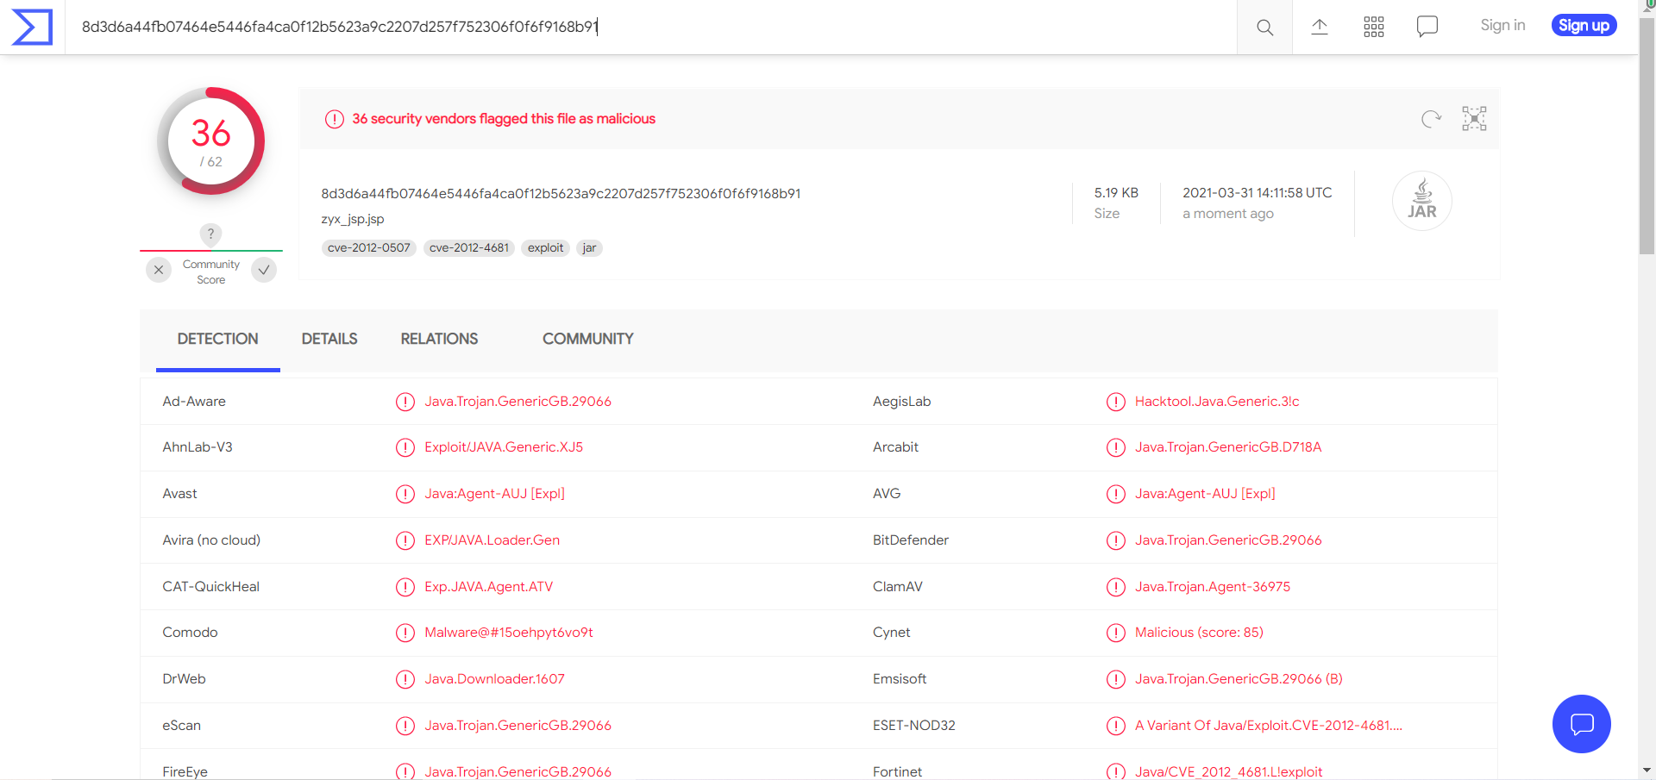Click the zyx_jsp.jsp file name
1656x780 pixels.
353,219
